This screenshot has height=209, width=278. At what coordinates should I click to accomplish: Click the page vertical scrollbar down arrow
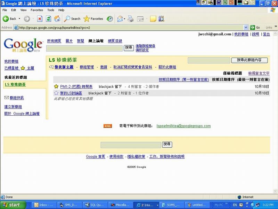point(275,191)
